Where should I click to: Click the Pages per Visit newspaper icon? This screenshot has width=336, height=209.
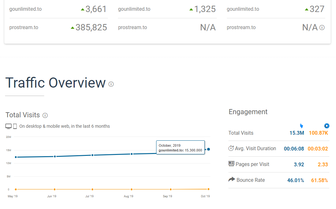coord(231,164)
